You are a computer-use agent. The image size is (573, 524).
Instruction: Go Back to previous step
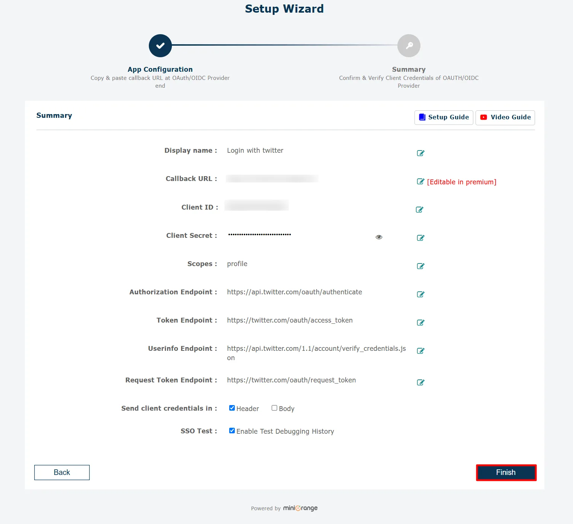[62, 472]
